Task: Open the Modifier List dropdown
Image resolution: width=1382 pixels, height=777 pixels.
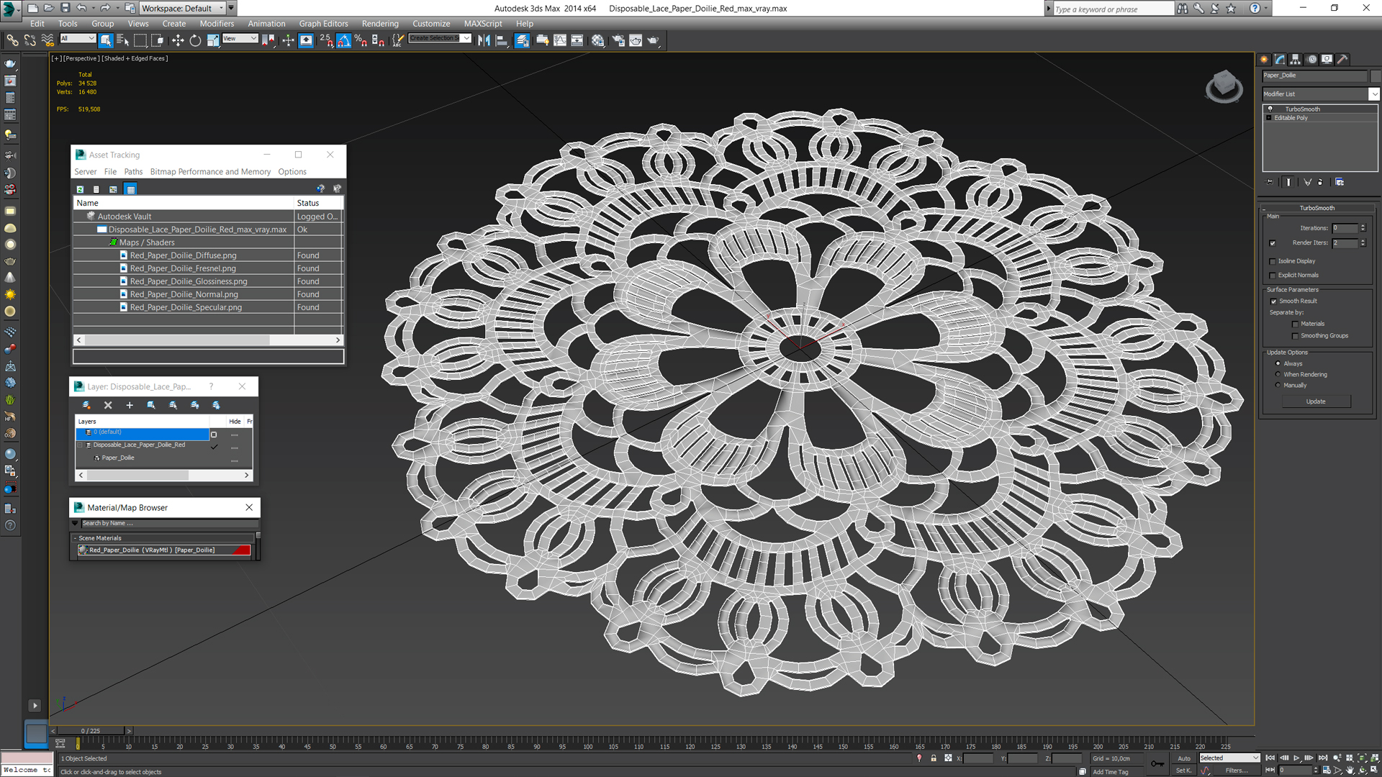Action: coord(1373,94)
